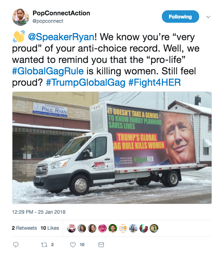This screenshot has width=223, height=255.
Task: Open the PopConnectAction profile avatar
Action: click(x=21, y=17)
